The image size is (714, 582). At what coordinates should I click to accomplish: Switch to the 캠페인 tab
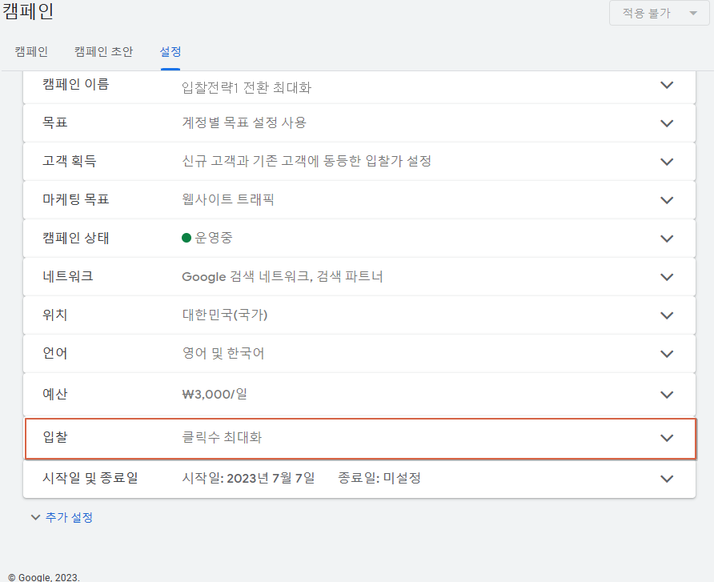click(31, 51)
